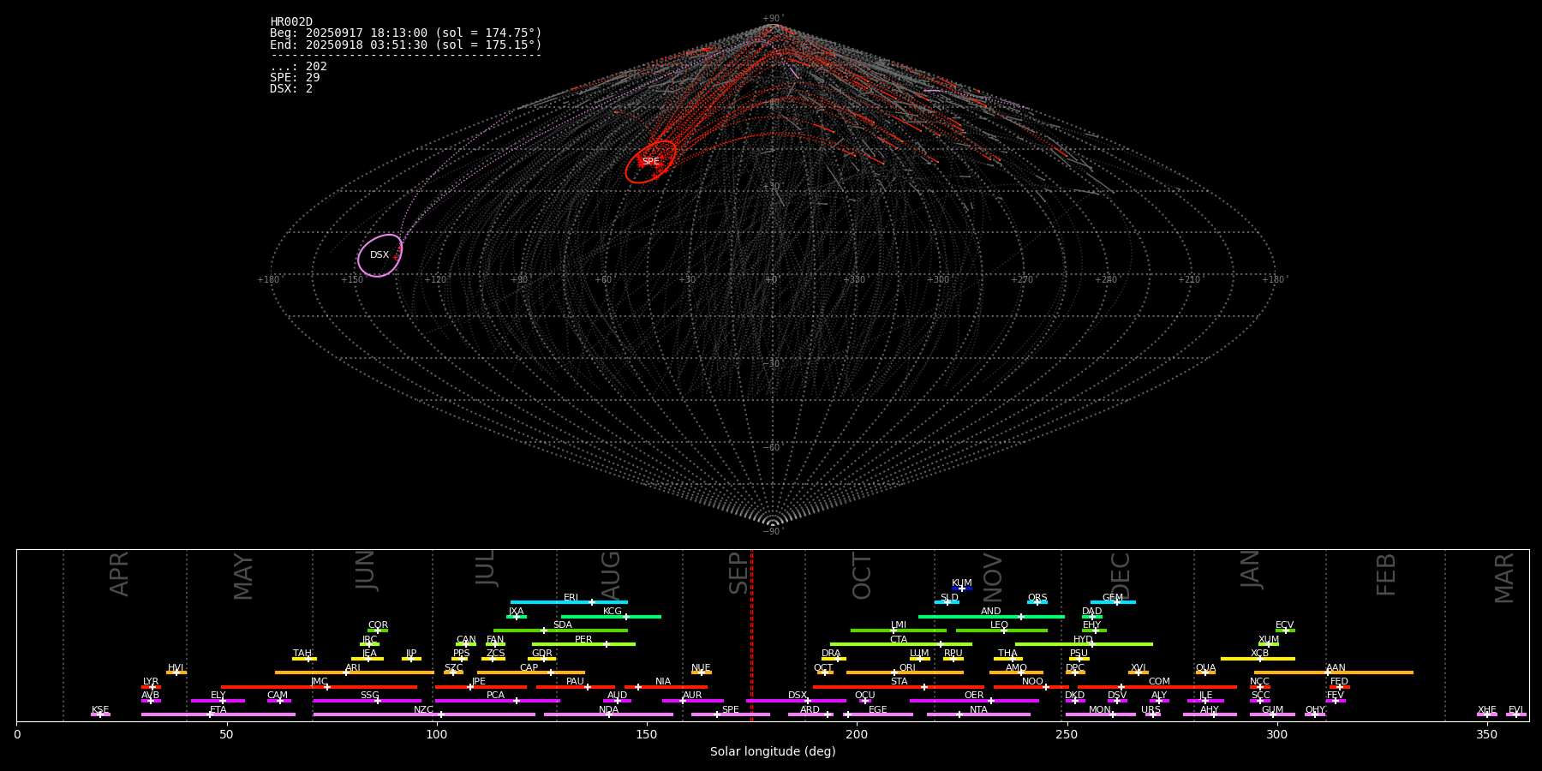Select the ERI shower bar in the timeline
The width and height of the screenshot is (1542, 771).
tap(569, 602)
